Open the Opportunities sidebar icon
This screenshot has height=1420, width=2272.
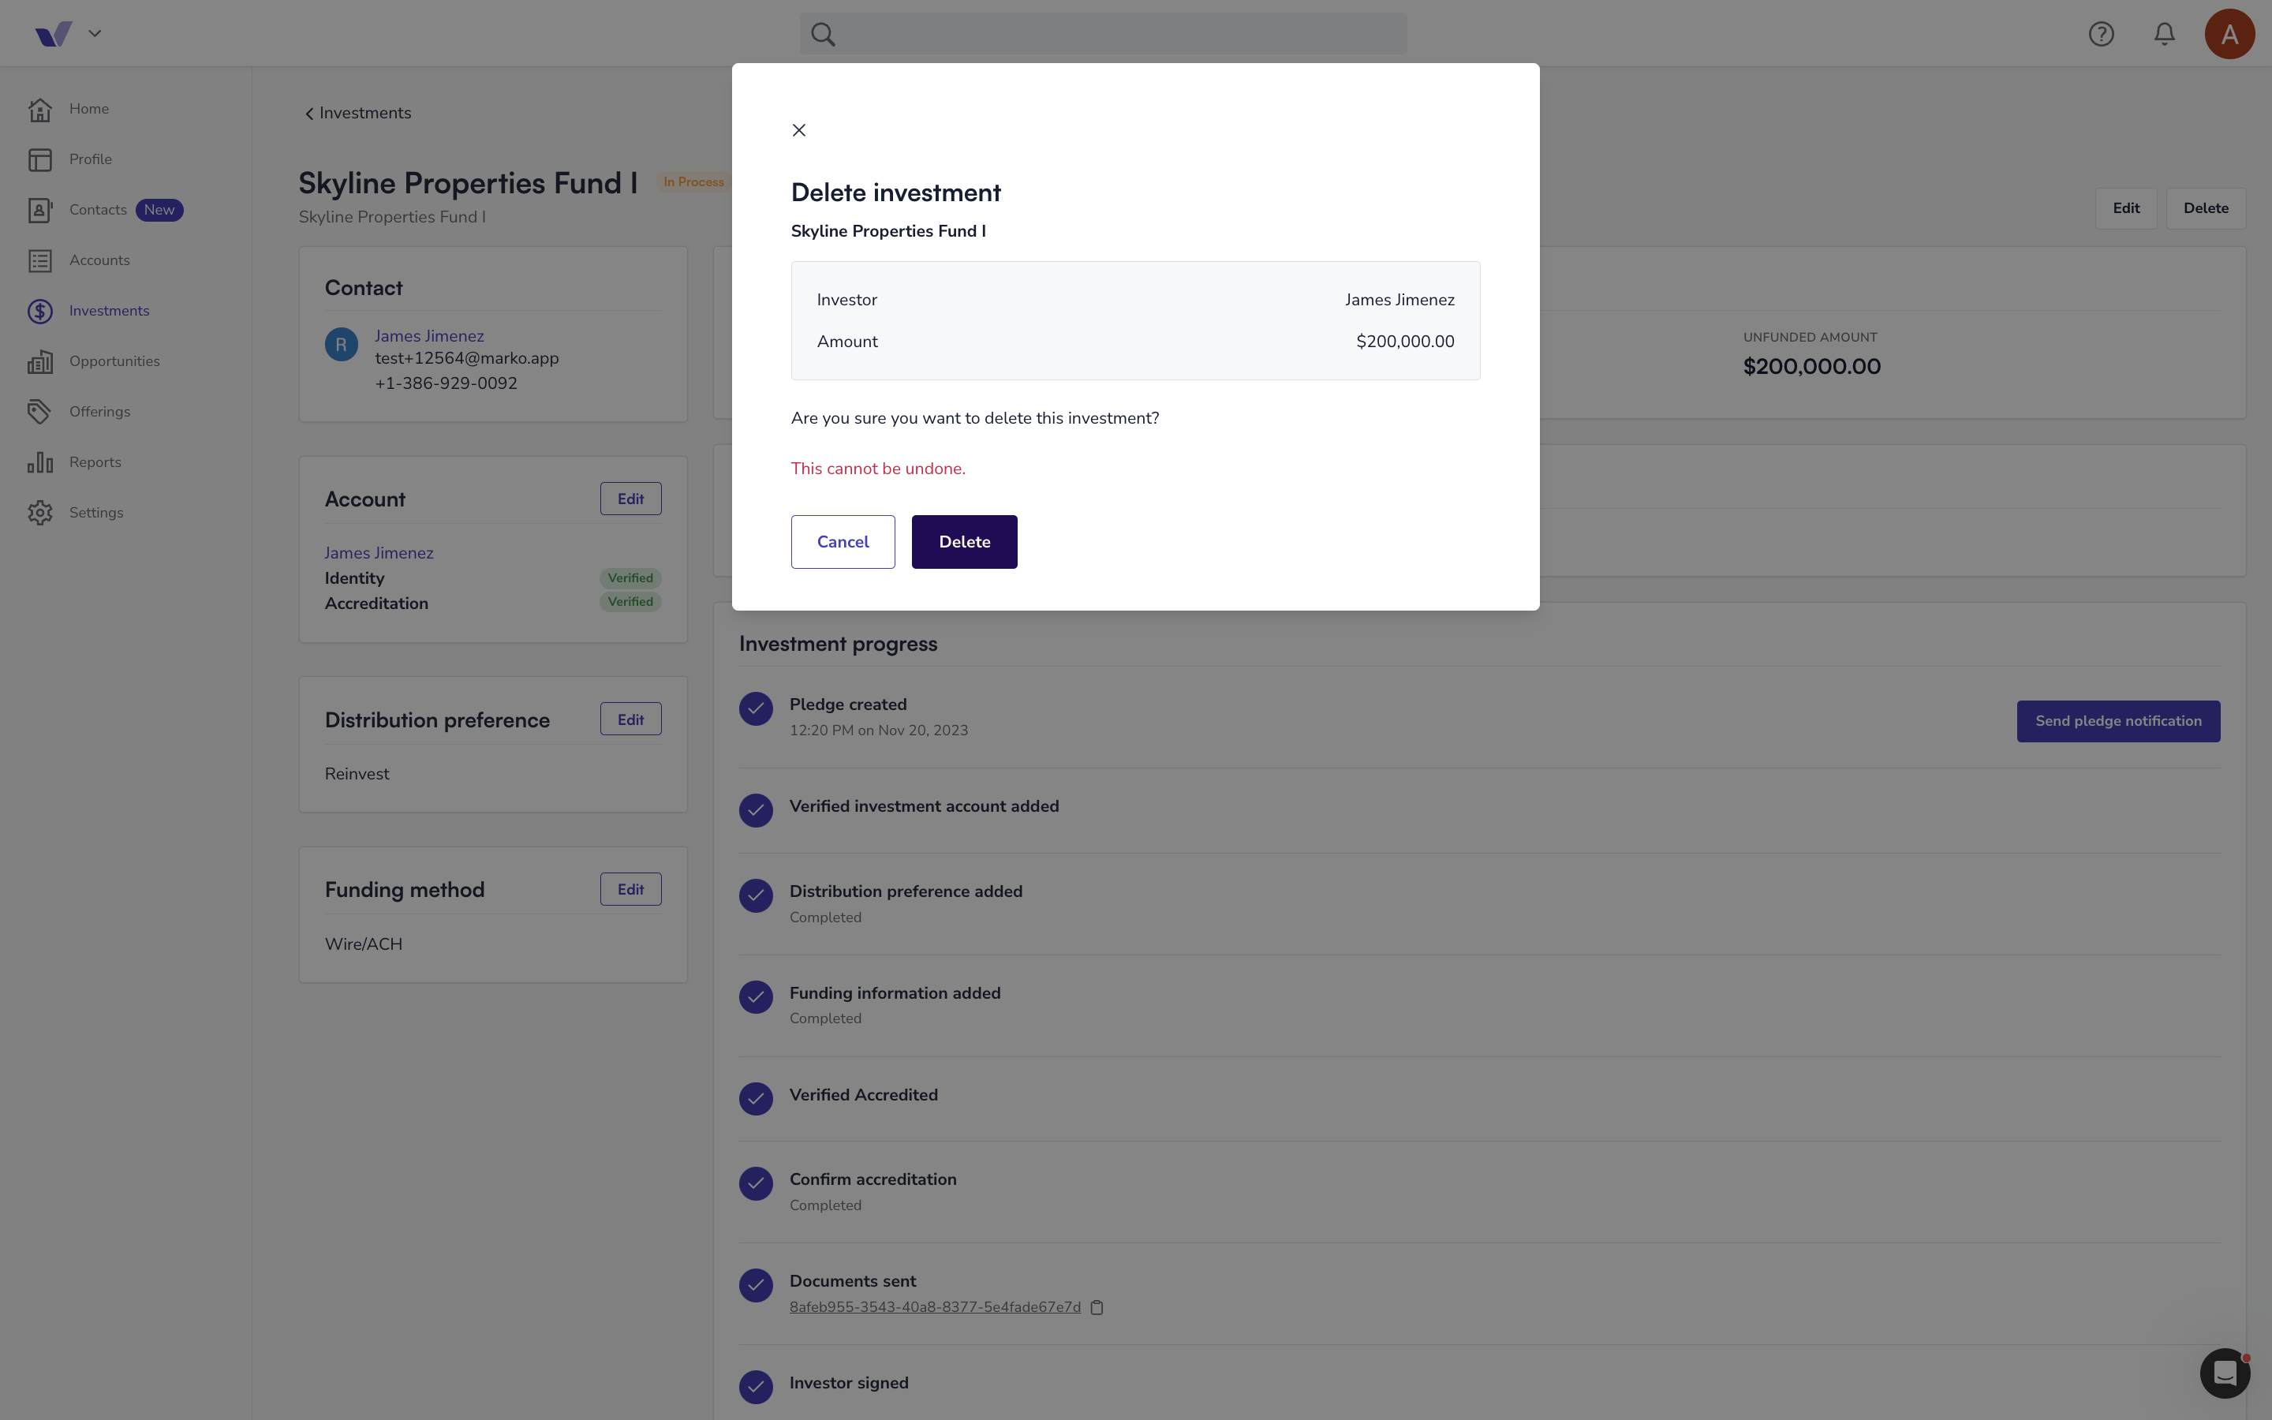coord(39,361)
